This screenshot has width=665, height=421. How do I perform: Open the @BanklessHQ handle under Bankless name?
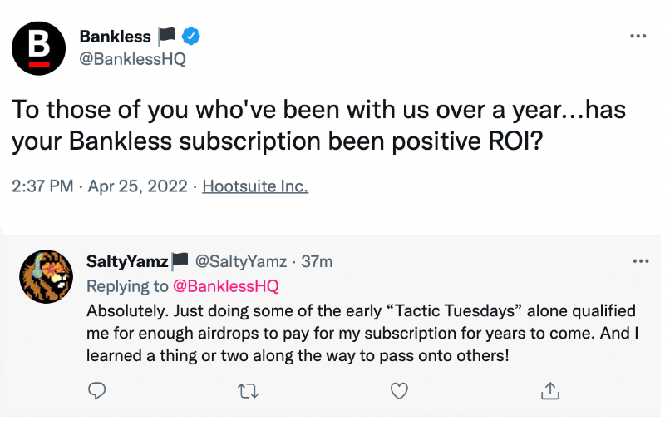pos(132,59)
